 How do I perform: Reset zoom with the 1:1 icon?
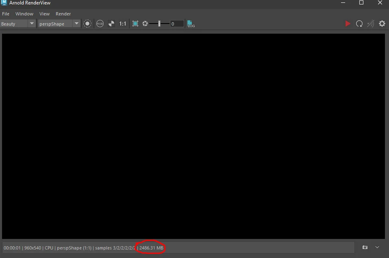[123, 24]
